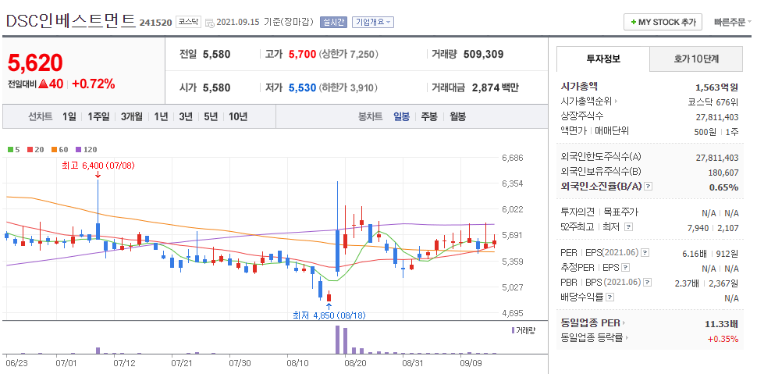Open help icon next to 52주최고 최저

coord(628,226)
